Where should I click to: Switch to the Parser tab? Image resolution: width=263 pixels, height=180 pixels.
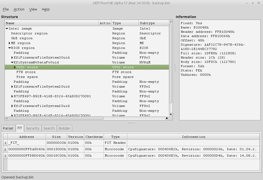(x=8, y=128)
